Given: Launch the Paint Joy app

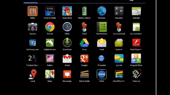Looking at the screenshot, I should point(137,74).
